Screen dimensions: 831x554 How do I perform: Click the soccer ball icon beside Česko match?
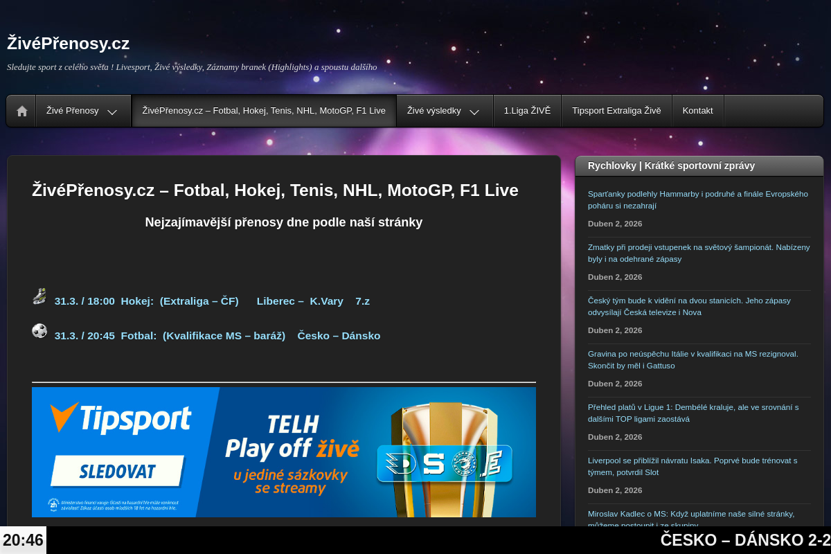(x=39, y=331)
